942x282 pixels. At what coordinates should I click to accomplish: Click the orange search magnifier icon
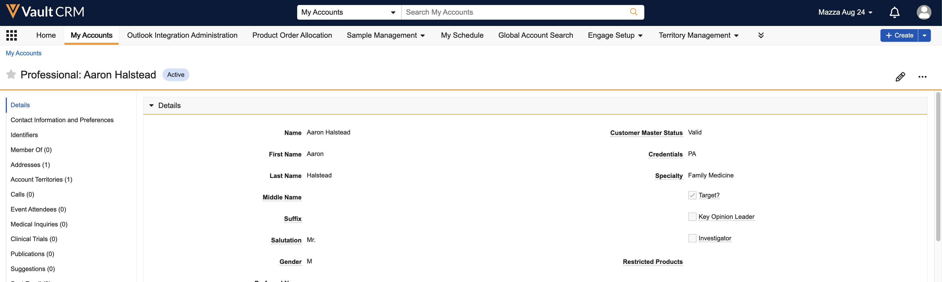[x=633, y=12]
